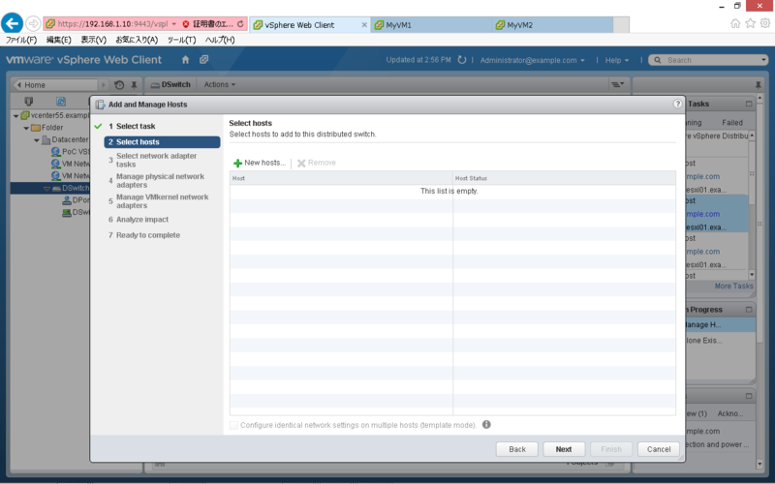Image resolution: width=775 pixels, height=484 pixels.
Task: Go to wizard step 1 Select task
Action: tap(132, 126)
